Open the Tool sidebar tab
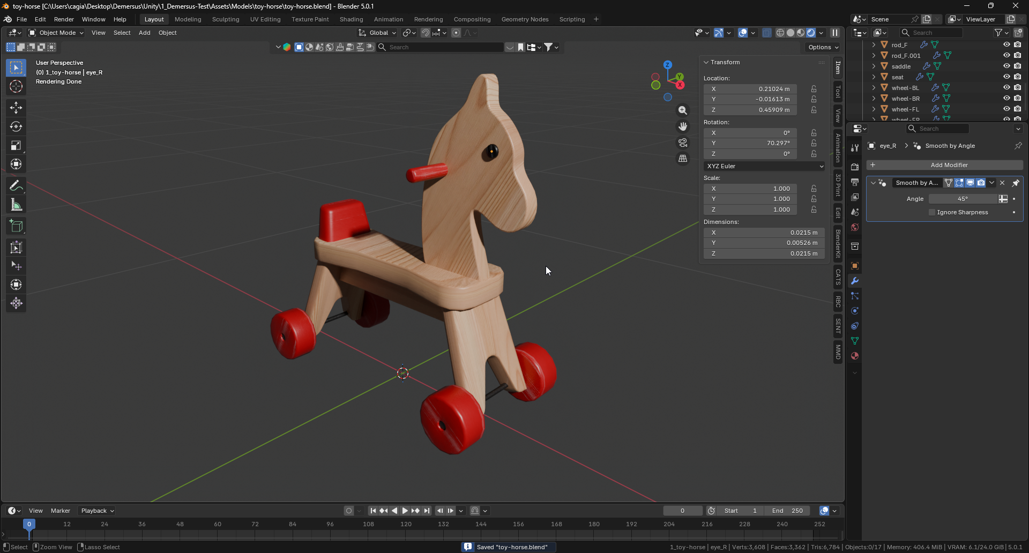This screenshot has height=553, width=1029. pos(838,93)
